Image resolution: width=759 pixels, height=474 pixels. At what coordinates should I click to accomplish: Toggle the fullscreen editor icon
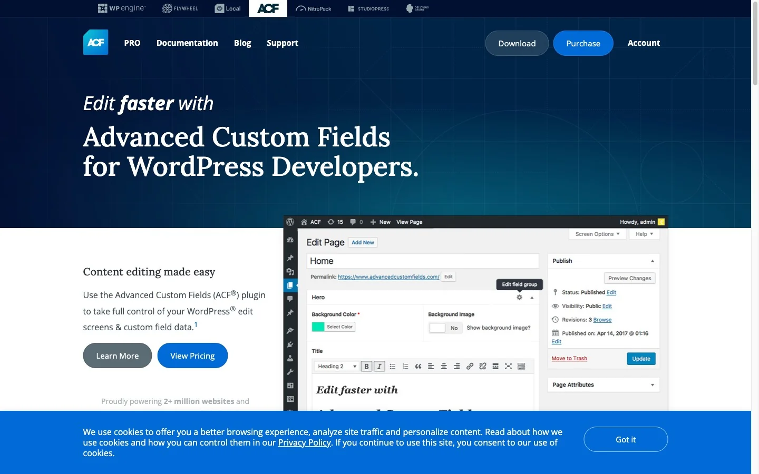tap(508, 367)
